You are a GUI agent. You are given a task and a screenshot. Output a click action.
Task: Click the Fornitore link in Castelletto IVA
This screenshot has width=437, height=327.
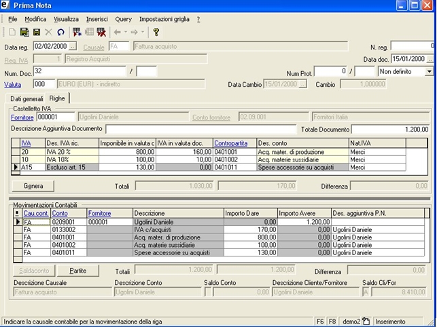(x=22, y=117)
